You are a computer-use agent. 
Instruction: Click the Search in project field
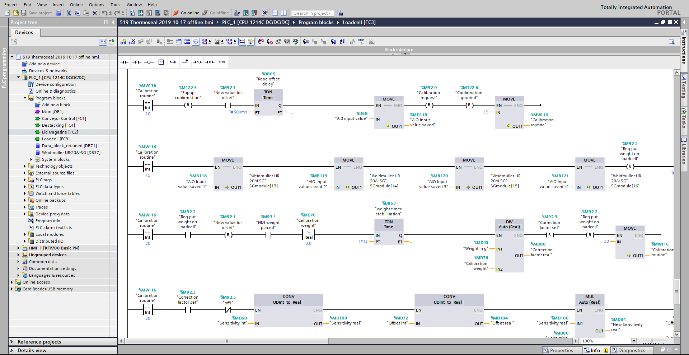pos(312,13)
